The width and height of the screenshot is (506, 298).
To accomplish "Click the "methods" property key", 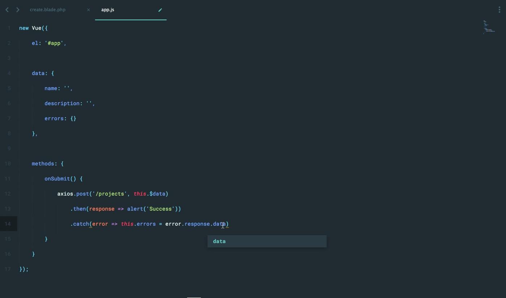I will (43, 164).
